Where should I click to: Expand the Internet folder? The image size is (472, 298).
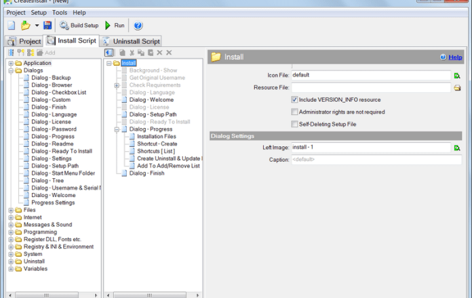(11, 217)
